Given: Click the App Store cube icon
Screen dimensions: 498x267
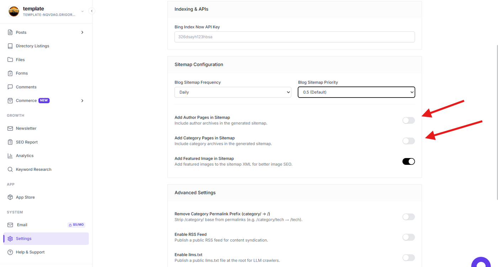Looking at the screenshot, I should pyautogui.click(x=10, y=197).
